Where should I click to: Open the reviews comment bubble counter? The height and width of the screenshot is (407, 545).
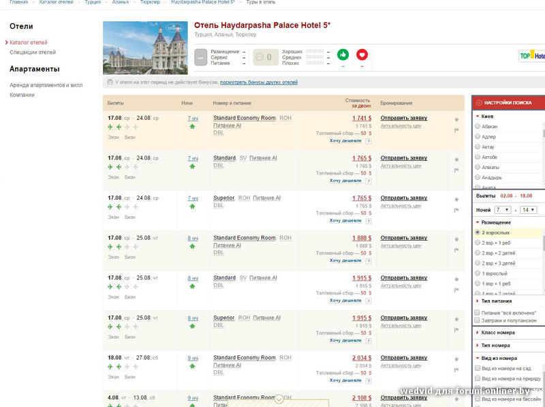click(x=263, y=57)
